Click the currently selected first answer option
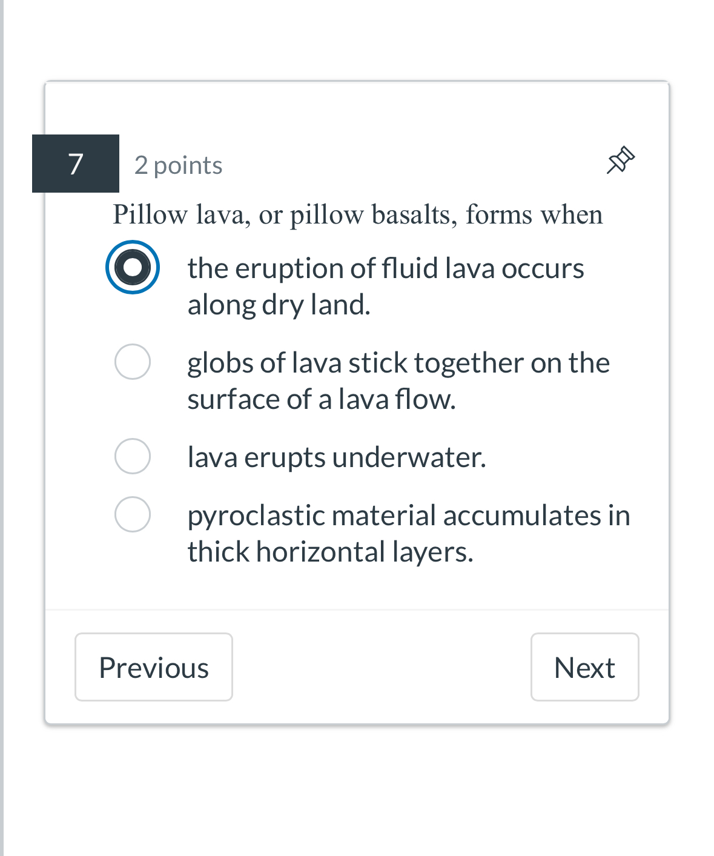Viewport: 714px width, 856px height. [x=133, y=267]
